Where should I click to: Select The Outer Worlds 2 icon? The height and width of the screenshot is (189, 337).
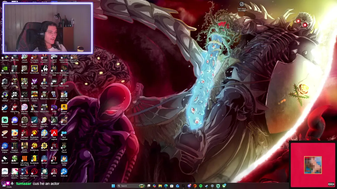pos(44,173)
